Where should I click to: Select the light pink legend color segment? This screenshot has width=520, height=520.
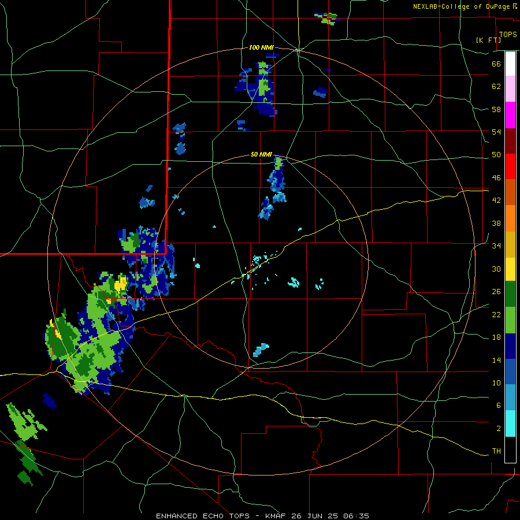[510, 88]
